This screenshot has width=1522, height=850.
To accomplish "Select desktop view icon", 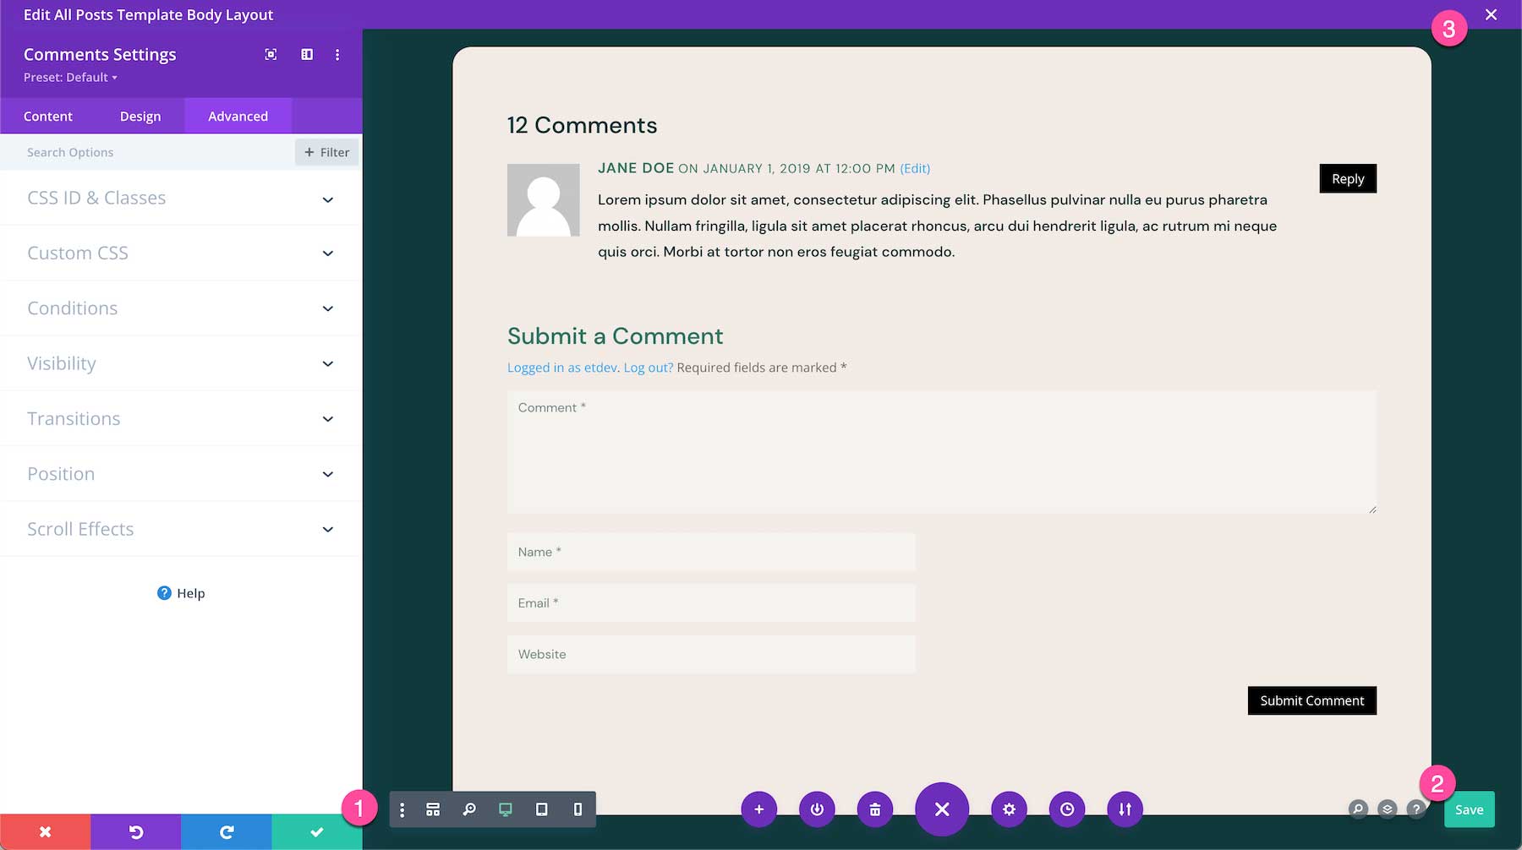I will pyautogui.click(x=506, y=809).
